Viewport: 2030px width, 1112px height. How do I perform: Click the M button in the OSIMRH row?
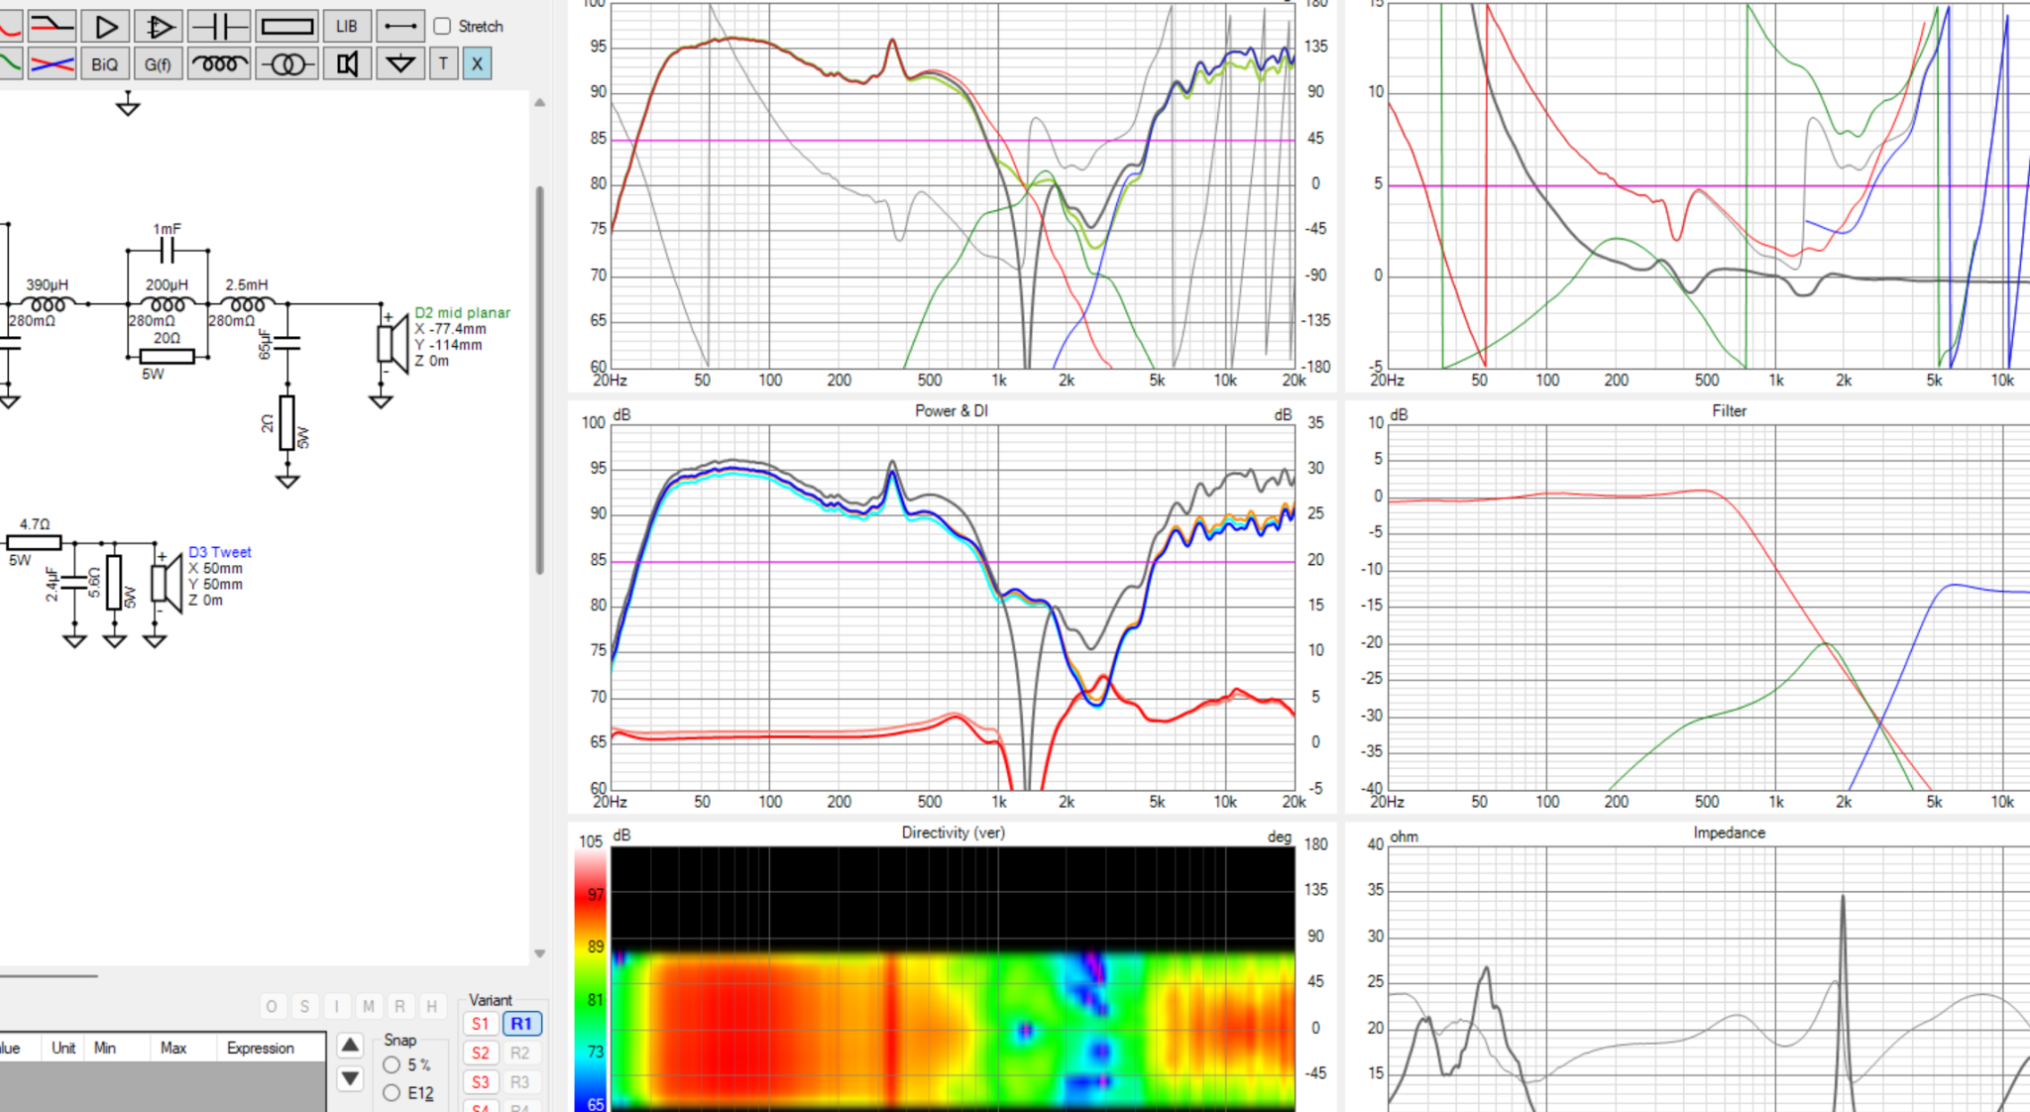[x=368, y=1006]
